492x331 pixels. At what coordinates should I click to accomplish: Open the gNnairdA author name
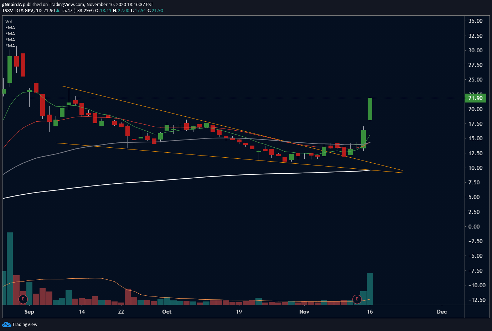point(12,5)
